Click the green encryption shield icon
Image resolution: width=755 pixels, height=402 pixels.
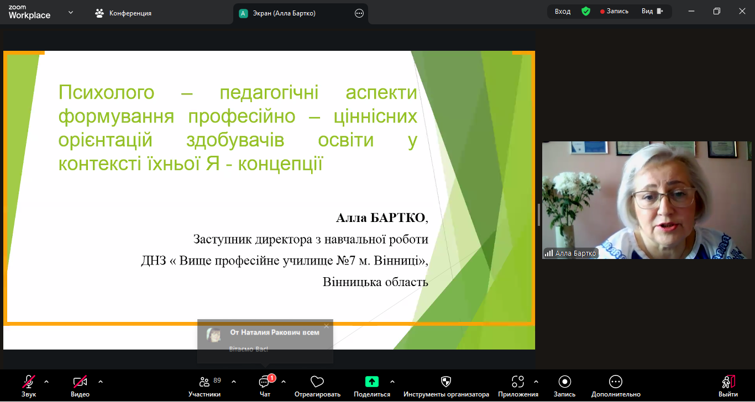tap(586, 12)
